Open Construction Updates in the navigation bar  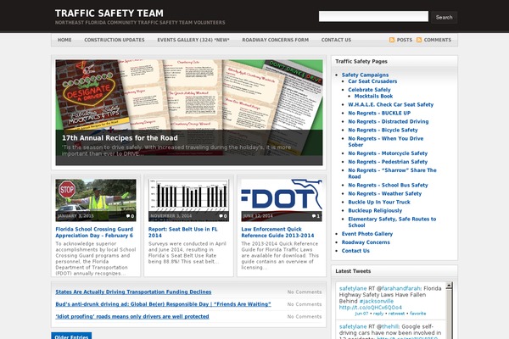click(x=115, y=40)
